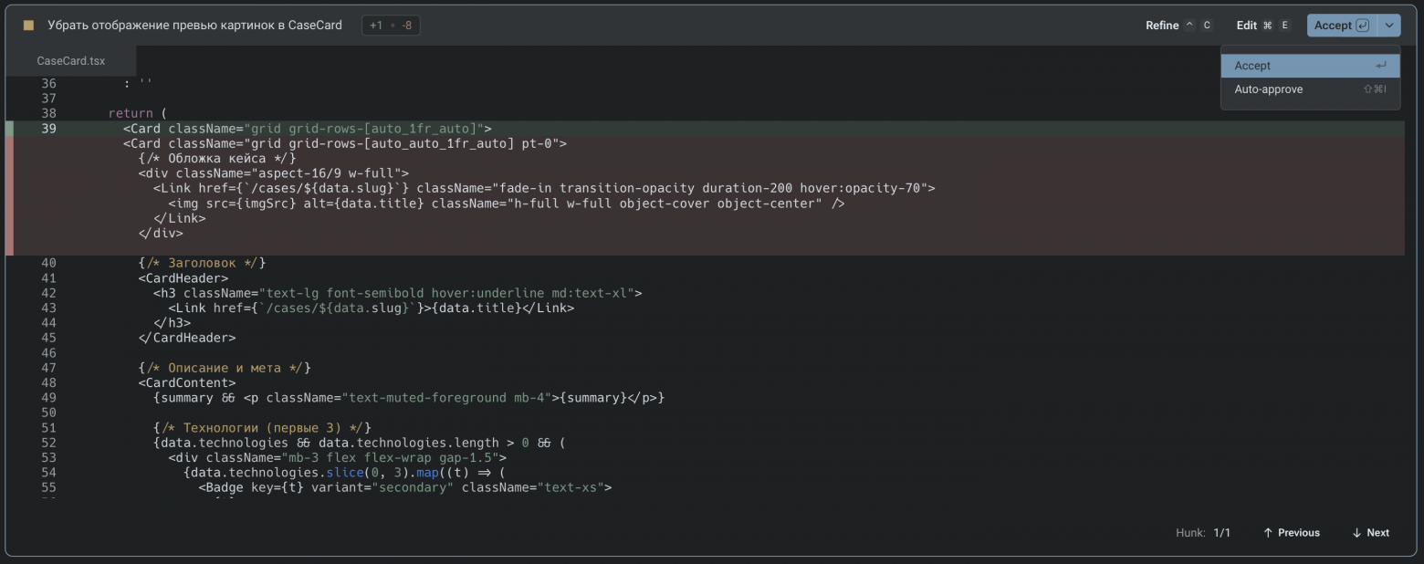Jump to Next hunk
This screenshot has width=1424, height=564.
coord(1370,533)
